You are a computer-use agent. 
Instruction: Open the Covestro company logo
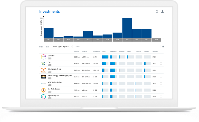point(43,57)
